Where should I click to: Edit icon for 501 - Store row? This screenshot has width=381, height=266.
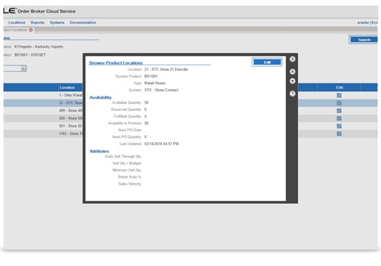pos(339,126)
